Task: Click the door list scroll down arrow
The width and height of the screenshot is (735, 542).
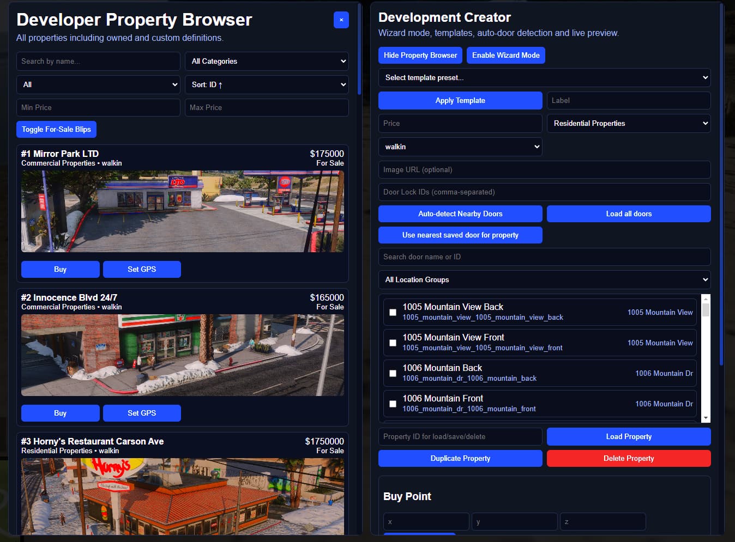Action: [706, 418]
